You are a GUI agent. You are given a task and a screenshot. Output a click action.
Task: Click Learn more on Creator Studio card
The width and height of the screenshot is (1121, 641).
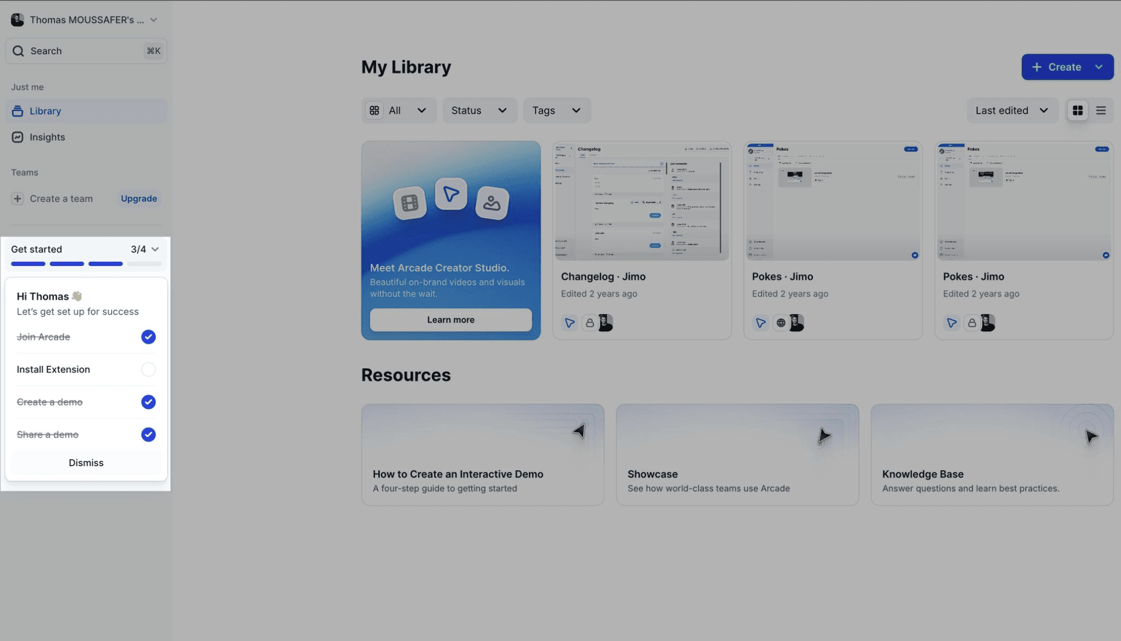click(451, 320)
